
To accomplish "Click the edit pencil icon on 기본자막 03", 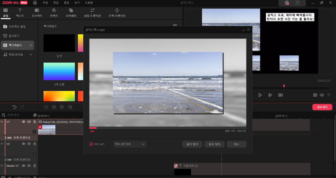I will pyautogui.click(x=176, y=165).
